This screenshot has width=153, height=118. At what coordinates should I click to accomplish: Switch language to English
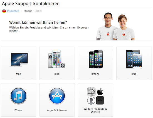(x=38, y=11)
